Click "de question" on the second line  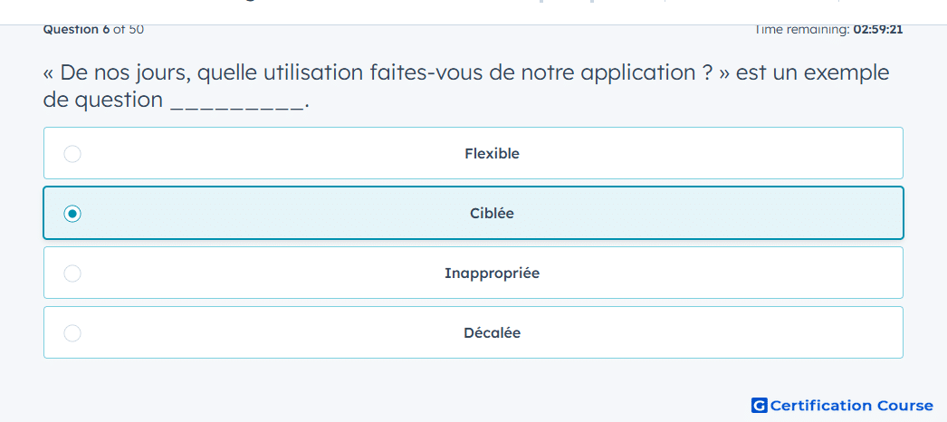(x=103, y=101)
